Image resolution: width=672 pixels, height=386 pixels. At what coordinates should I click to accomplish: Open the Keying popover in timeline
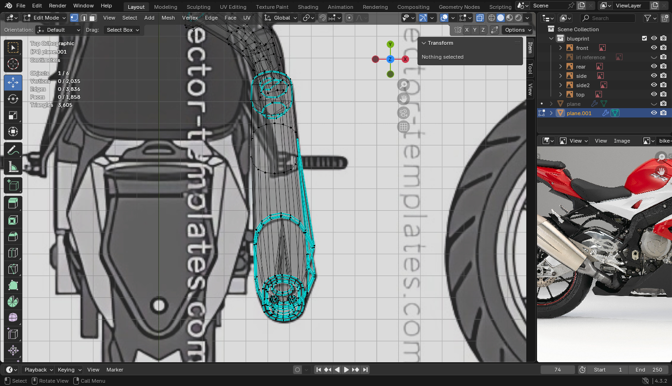click(x=69, y=370)
